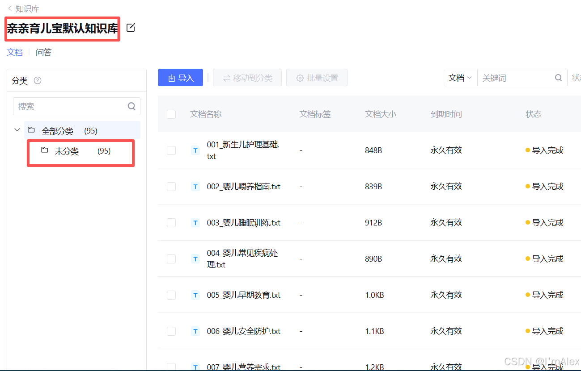
Task: Click the 批量设置 button
Action: coord(317,78)
